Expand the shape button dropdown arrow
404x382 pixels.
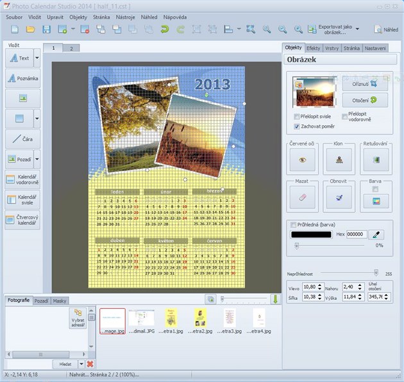tap(37, 119)
